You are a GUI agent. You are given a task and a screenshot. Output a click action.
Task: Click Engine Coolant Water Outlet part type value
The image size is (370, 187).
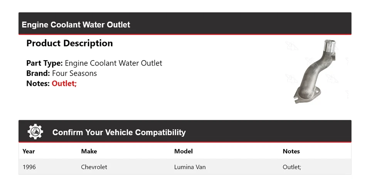(x=113, y=63)
